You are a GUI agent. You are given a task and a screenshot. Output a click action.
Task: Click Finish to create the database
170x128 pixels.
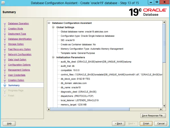click(146, 123)
